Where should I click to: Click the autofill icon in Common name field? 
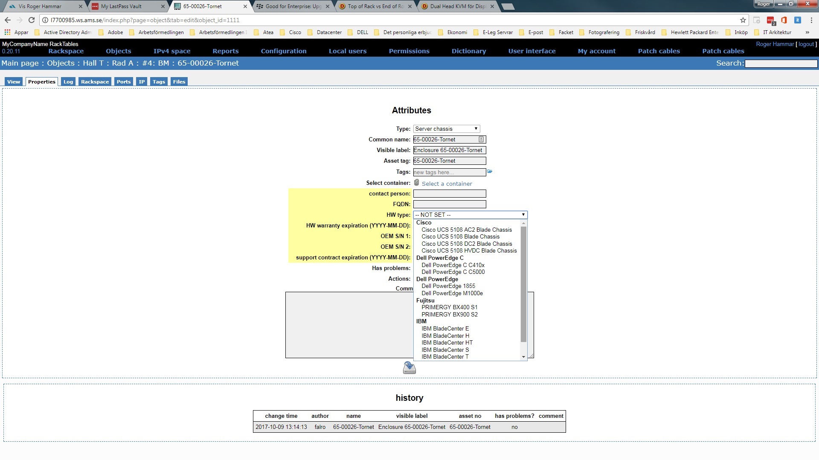[x=481, y=139]
